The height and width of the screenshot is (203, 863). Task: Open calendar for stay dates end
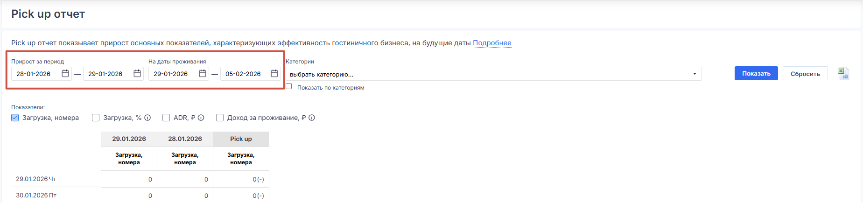pos(274,74)
